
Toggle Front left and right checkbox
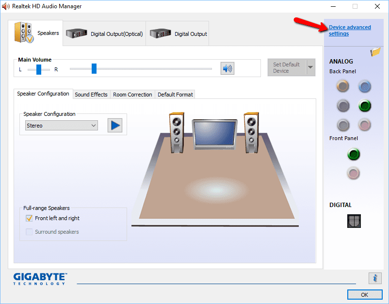point(29,218)
